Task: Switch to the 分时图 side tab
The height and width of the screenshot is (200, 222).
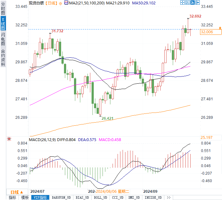Action: point(3,9)
